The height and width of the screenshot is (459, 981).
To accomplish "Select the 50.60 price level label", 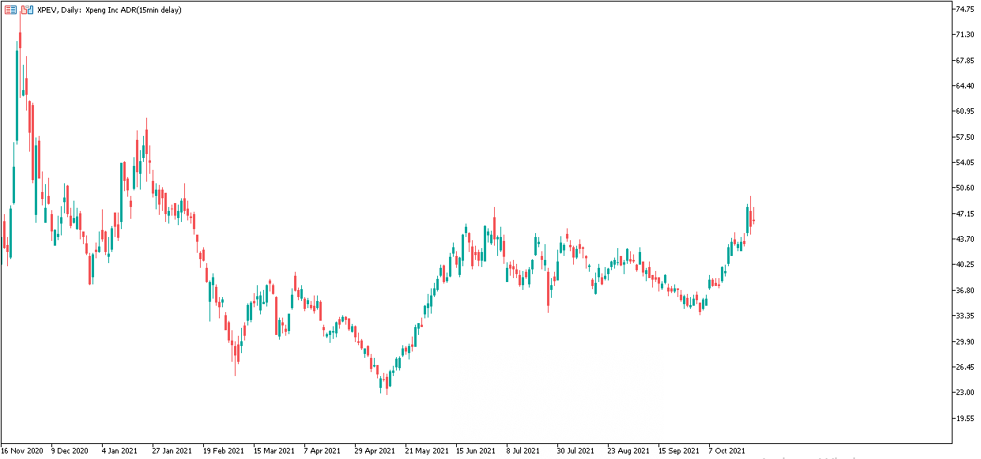I will click(x=965, y=188).
